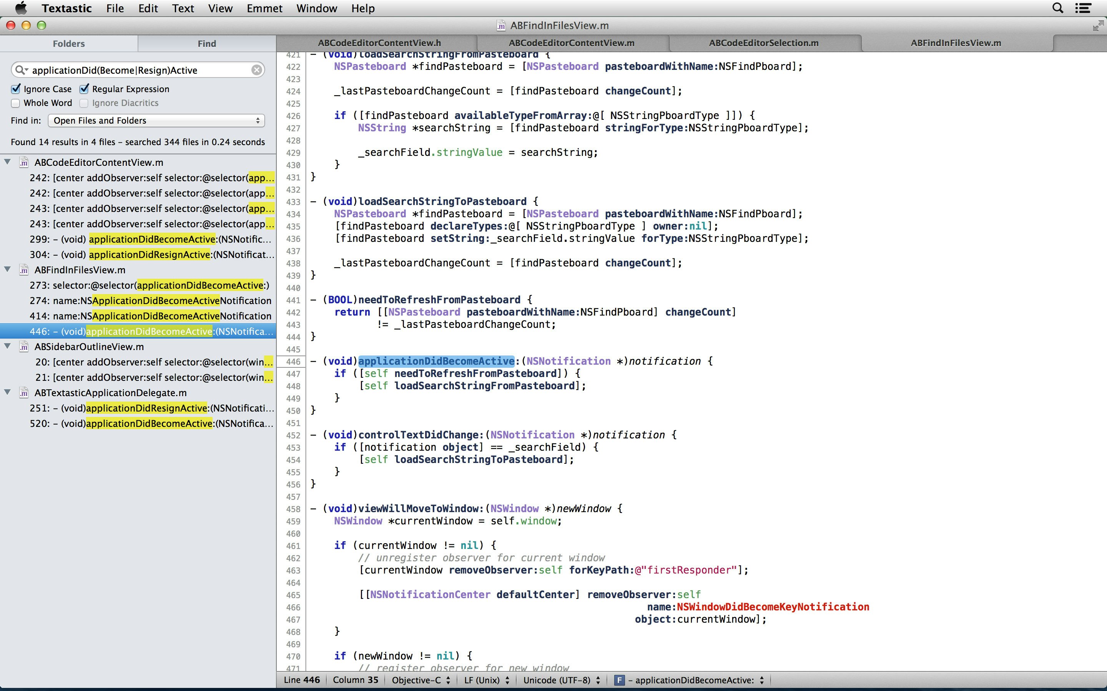
Task: Click the Spotlight search icon in menu bar
Action: [x=1057, y=8]
